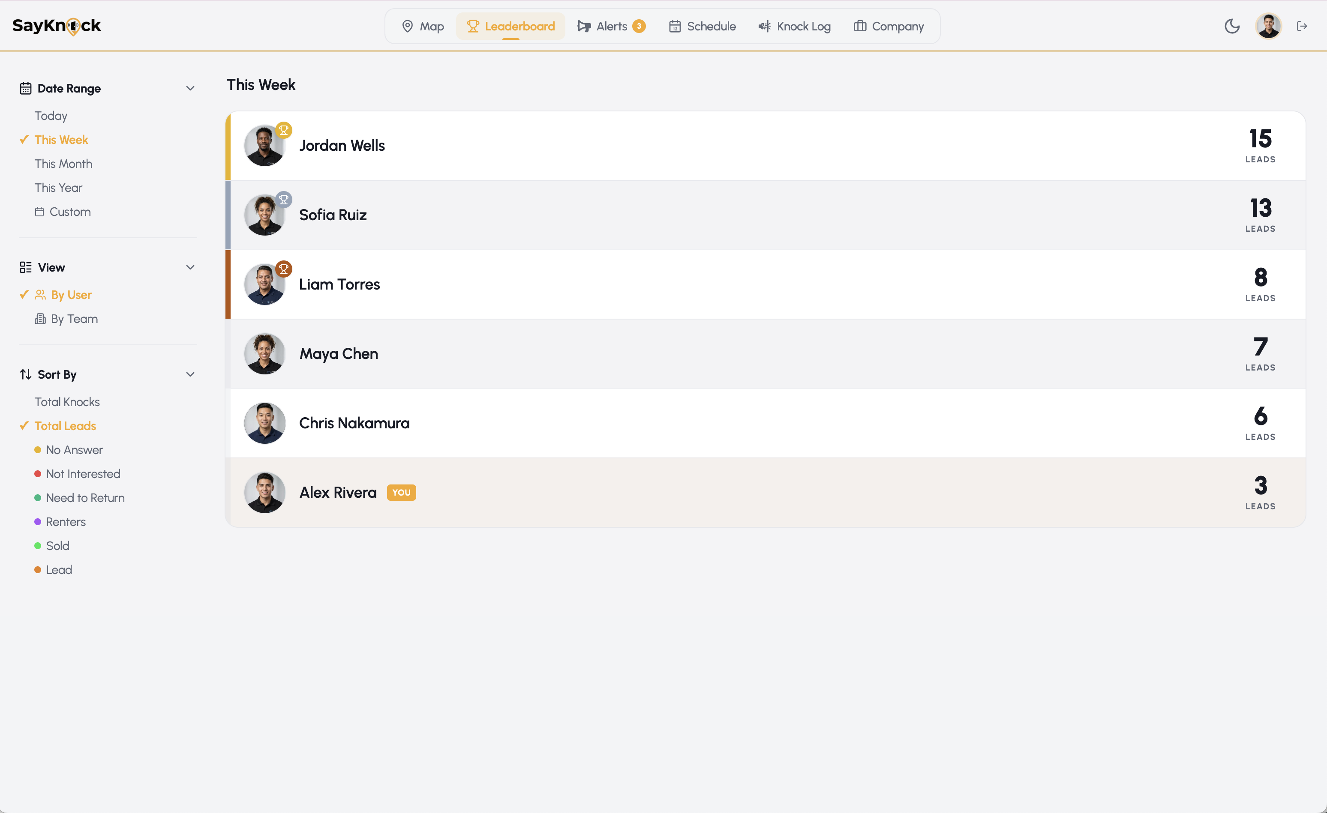The height and width of the screenshot is (813, 1327).
Task: Open the user profile avatar in header
Action: pos(1269,27)
